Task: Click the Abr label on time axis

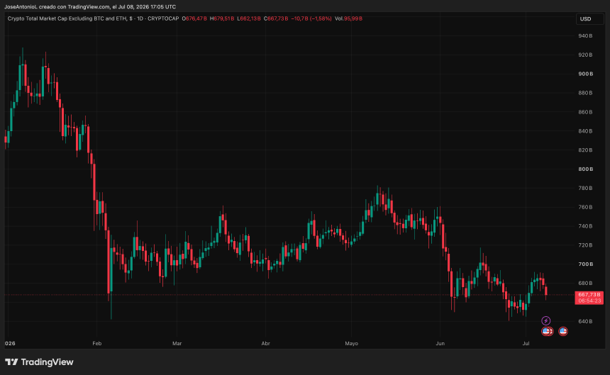Action: click(x=266, y=344)
